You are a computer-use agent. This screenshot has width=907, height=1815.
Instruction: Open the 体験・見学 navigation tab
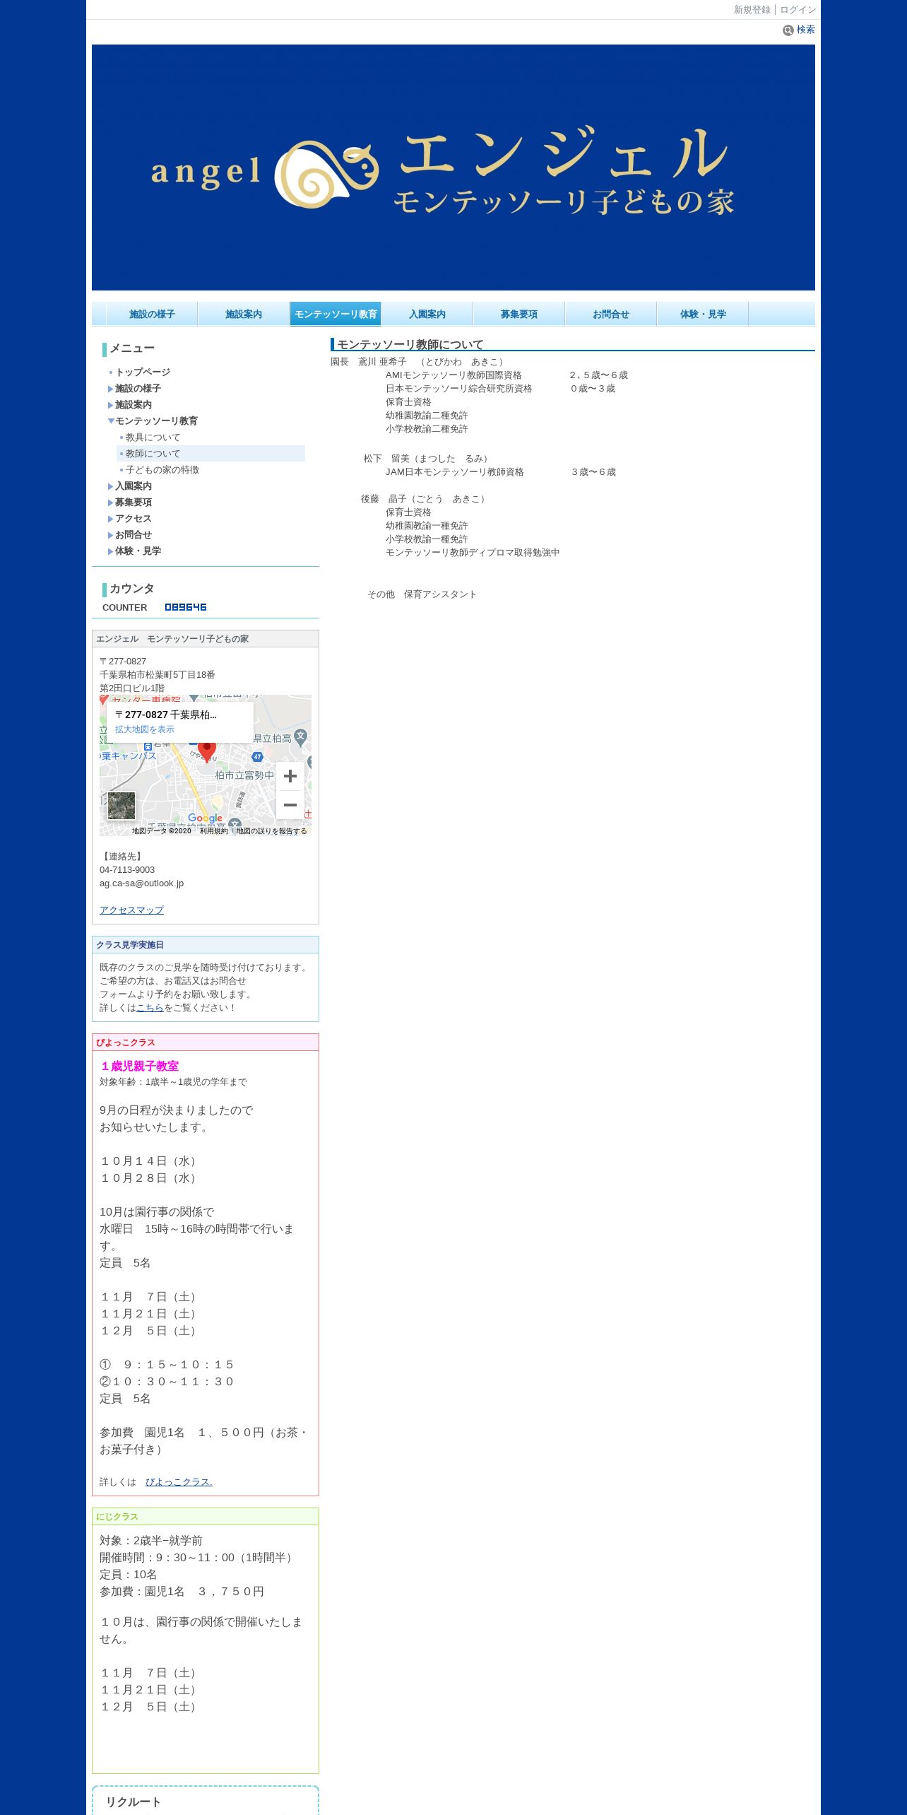(703, 314)
